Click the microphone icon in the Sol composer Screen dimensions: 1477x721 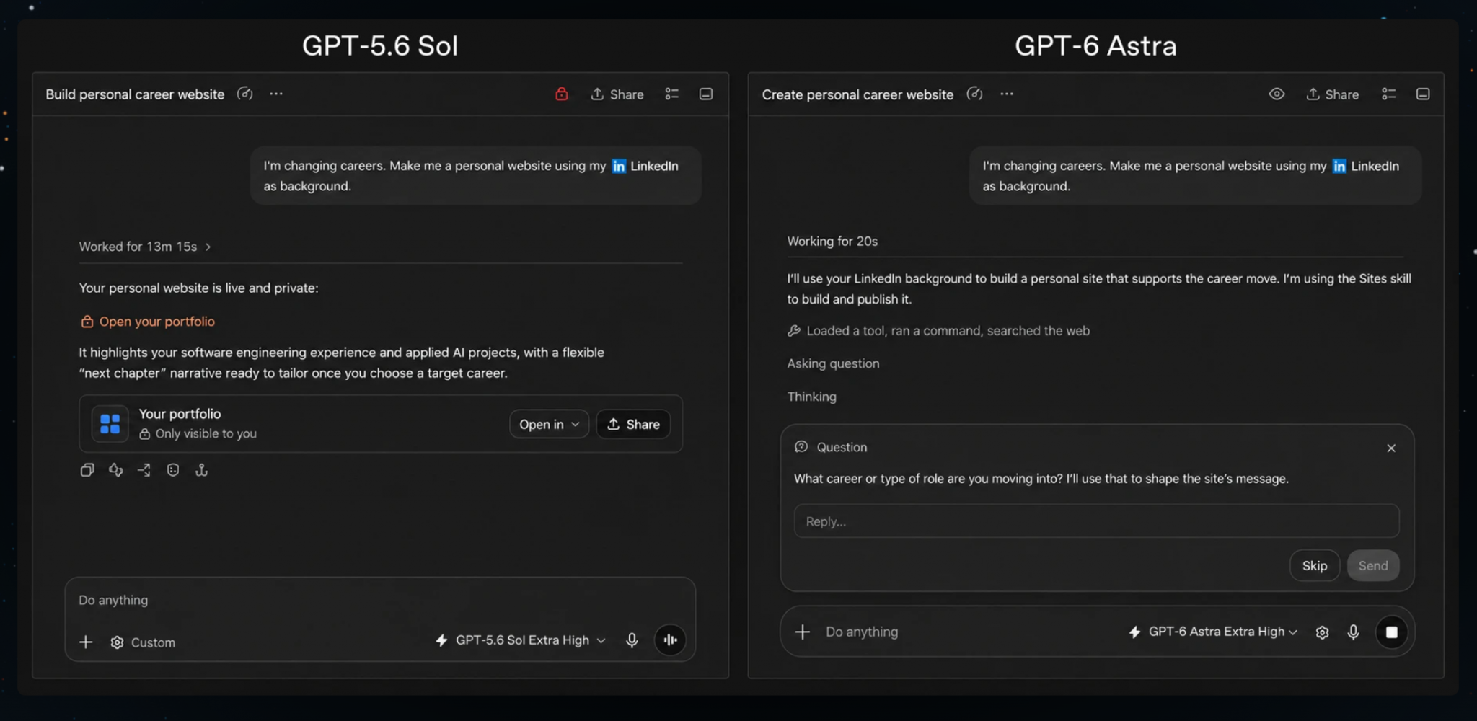[632, 640]
